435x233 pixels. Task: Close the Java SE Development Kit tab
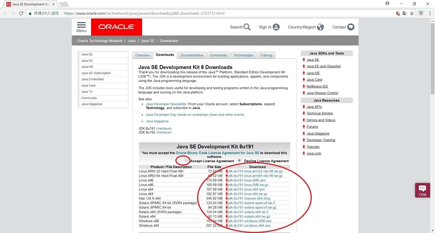tap(54, 4)
